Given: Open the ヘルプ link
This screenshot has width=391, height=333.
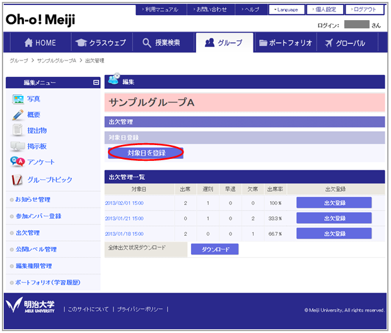Looking at the screenshot, I should (252, 9).
